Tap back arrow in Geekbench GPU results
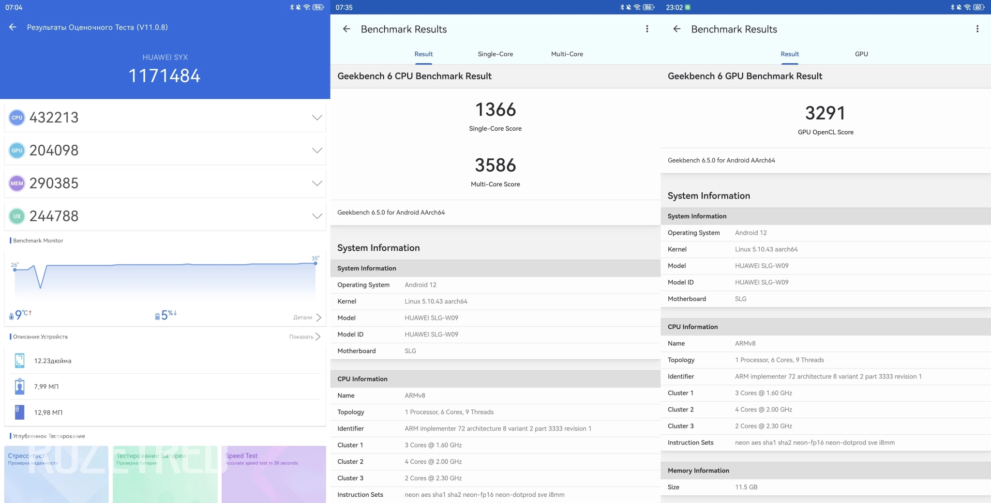 click(677, 29)
